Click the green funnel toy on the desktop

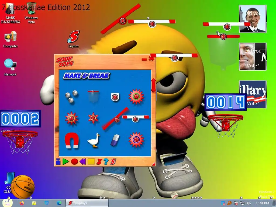(x=223, y=52)
